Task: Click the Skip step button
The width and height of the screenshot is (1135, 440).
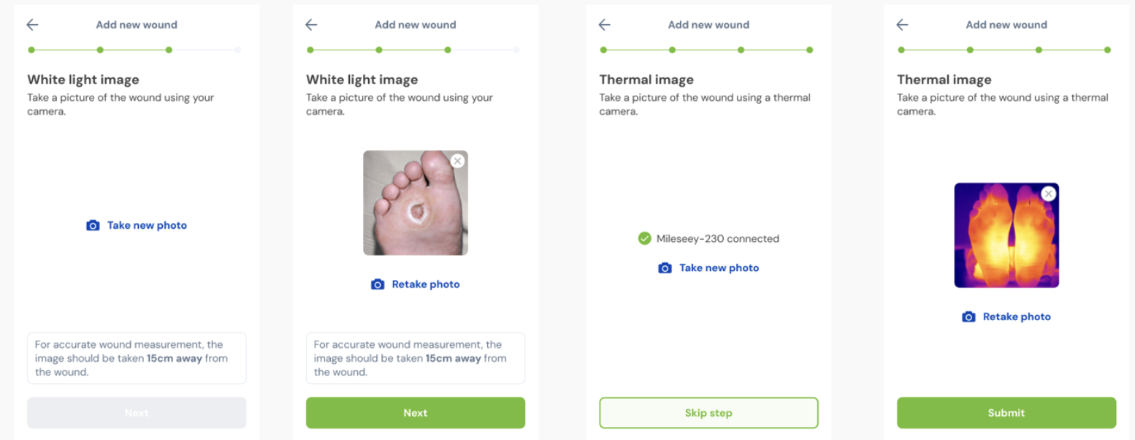Action: pos(708,413)
